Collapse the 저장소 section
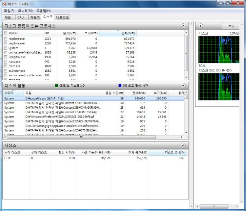246x211 pixels. point(183,145)
